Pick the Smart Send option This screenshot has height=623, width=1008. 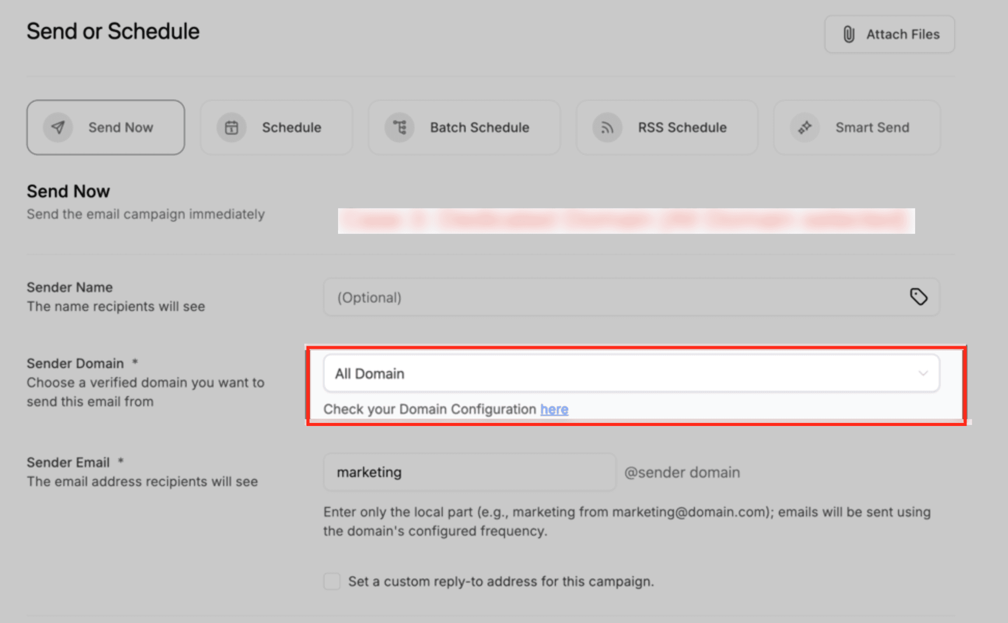pos(872,128)
